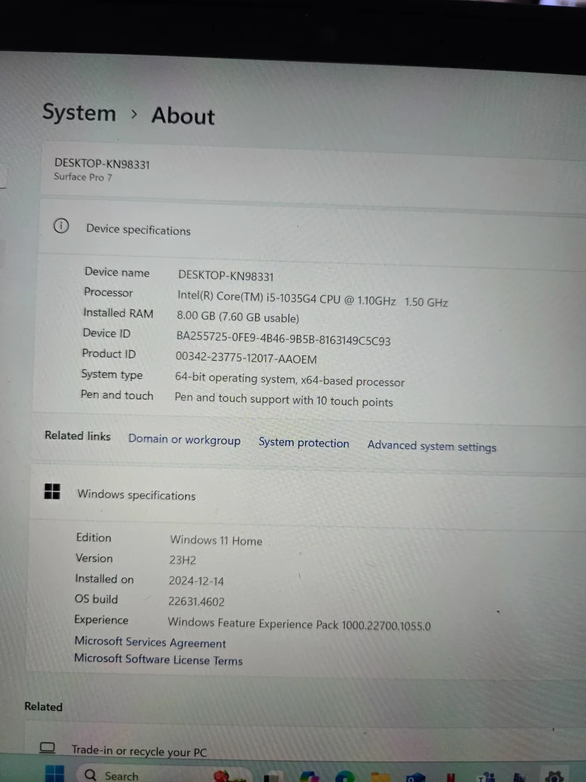
Task: Click the About page heading
Action: [183, 116]
